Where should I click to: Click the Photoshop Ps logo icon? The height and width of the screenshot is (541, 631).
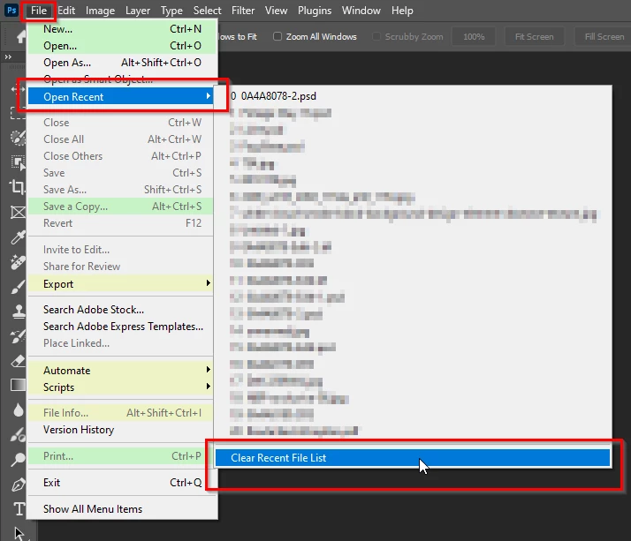[11, 10]
